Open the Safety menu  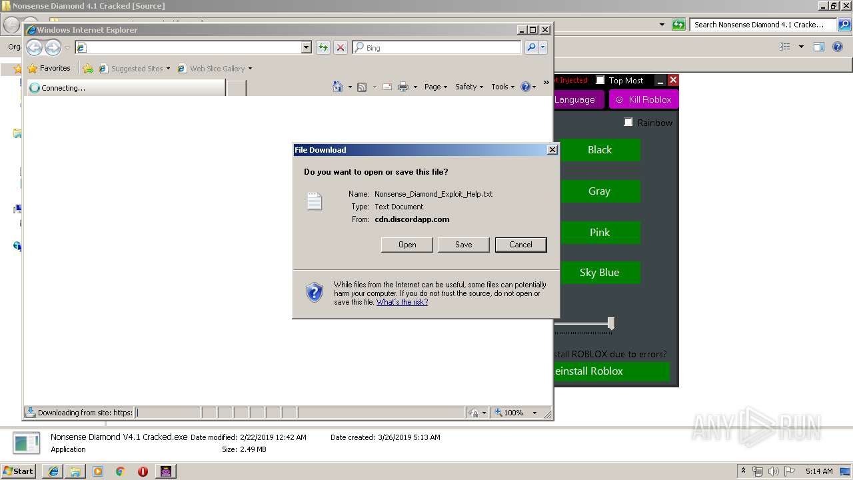pyautogui.click(x=469, y=87)
